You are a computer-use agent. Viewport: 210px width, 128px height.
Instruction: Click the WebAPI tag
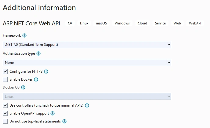[195, 23]
